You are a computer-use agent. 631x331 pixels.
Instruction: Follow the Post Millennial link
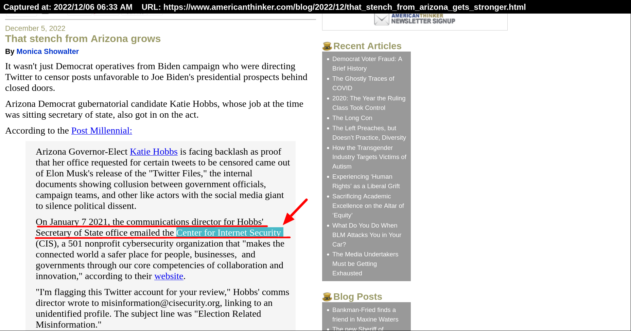click(x=102, y=131)
